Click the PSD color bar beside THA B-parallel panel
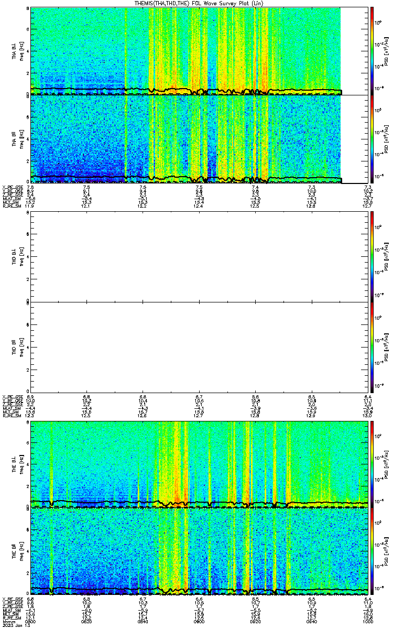Viewport: 393px width, 629px height. pyautogui.click(x=372, y=139)
